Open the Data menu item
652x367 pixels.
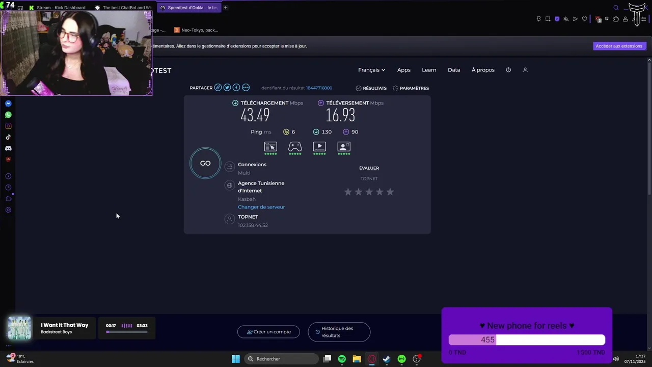(454, 70)
